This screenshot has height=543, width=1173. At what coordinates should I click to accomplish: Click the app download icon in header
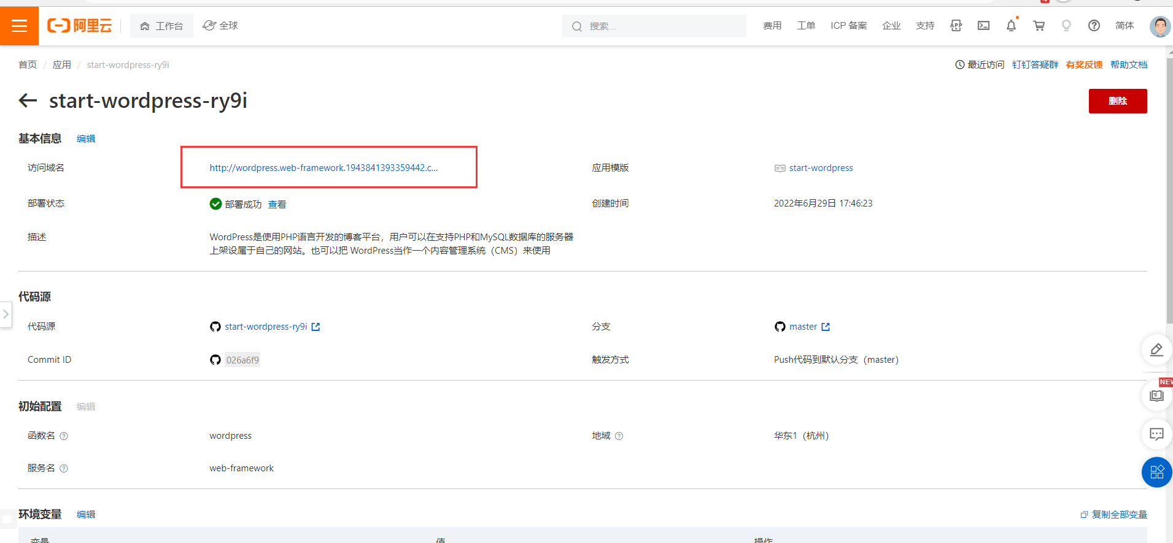coord(956,26)
